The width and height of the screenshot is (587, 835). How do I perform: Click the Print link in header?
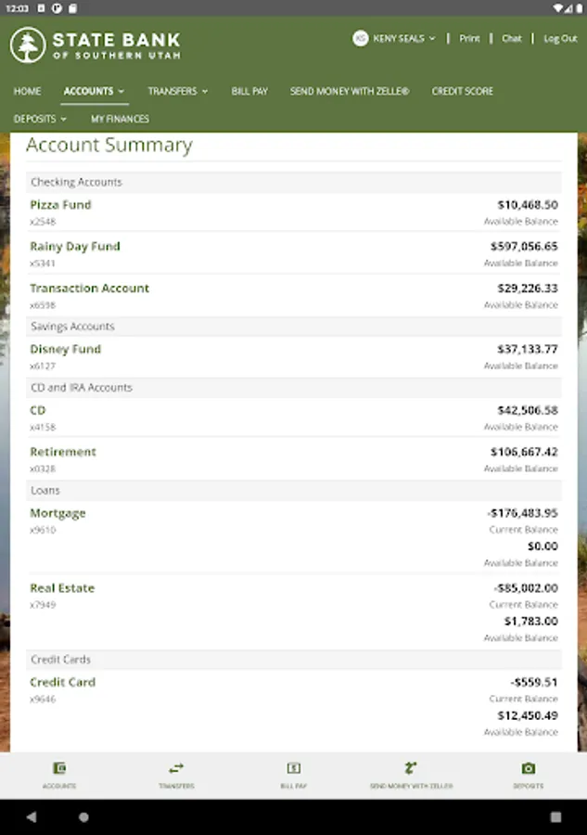tap(469, 39)
